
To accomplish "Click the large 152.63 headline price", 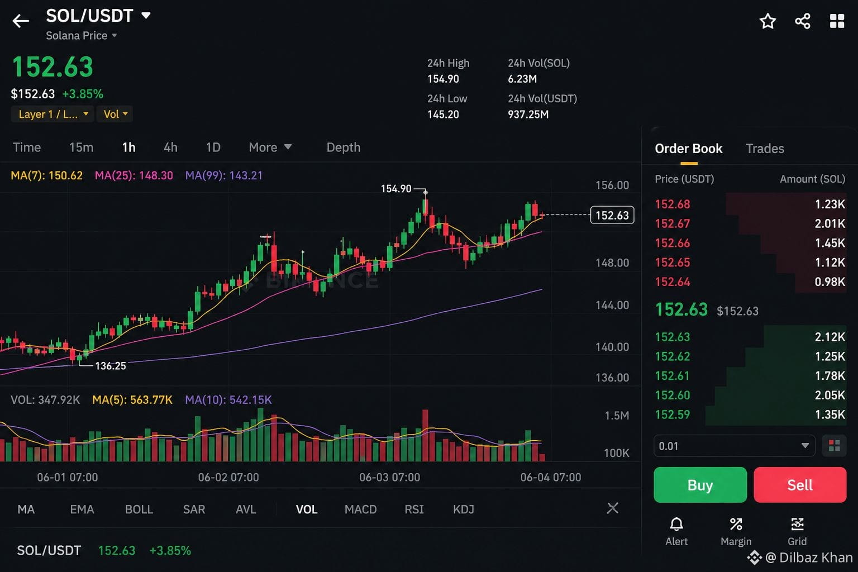I will pyautogui.click(x=53, y=67).
